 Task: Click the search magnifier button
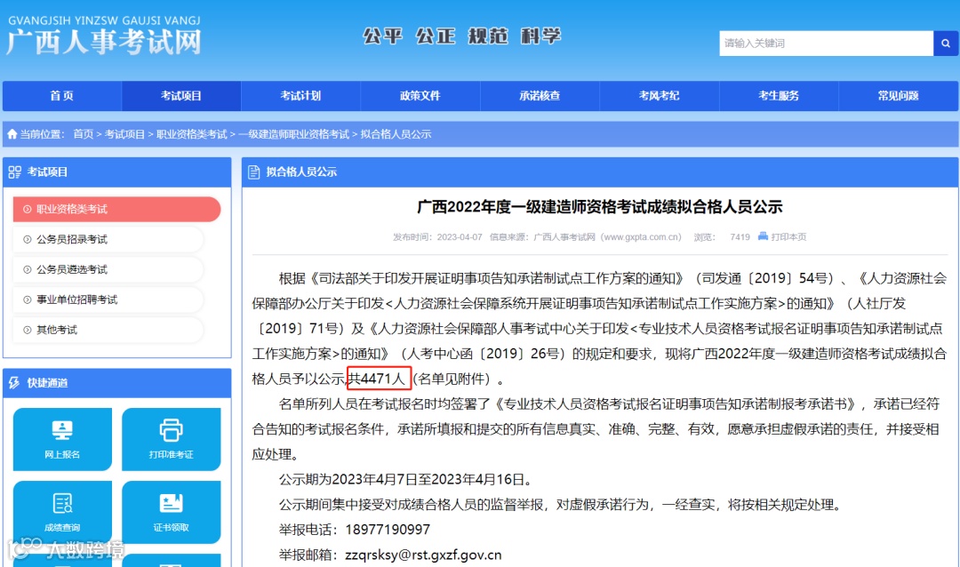[x=945, y=44]
